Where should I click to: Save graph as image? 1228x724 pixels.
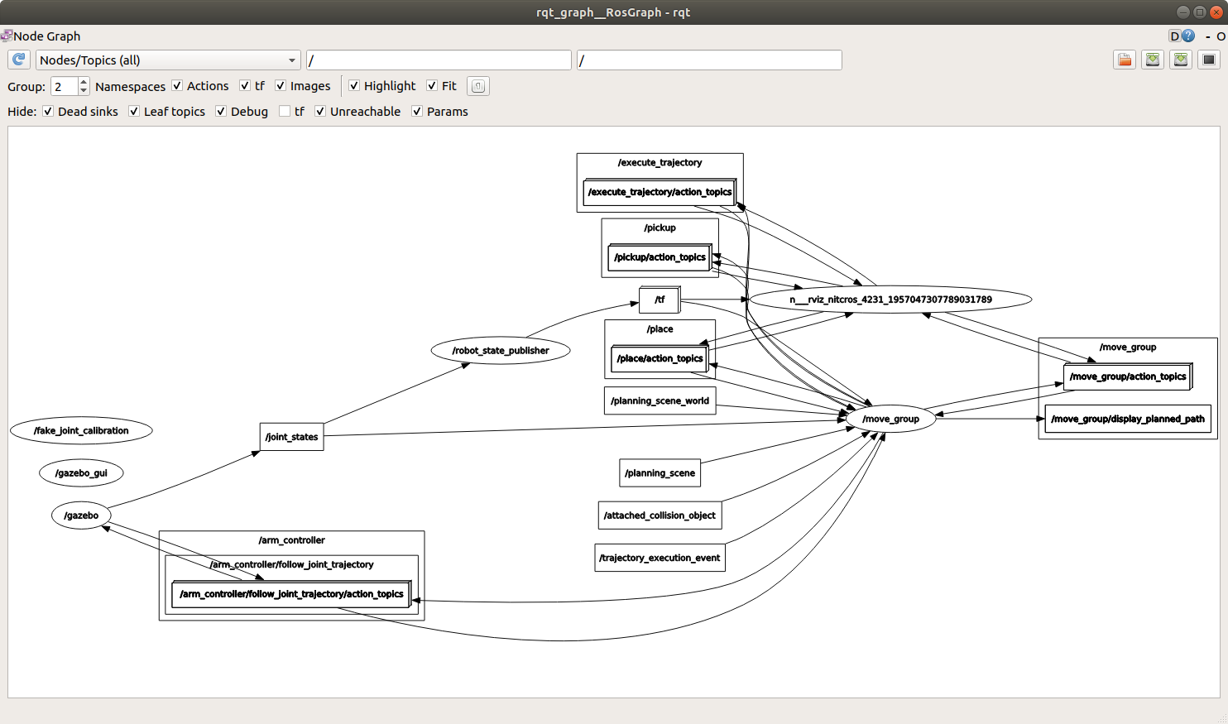click(1209, 60)
